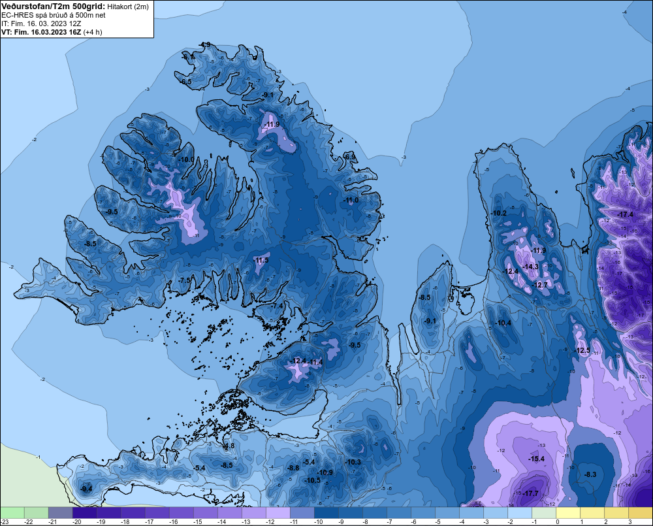Pick the -23 light green legend swatch
This screenshot has width=653, height=526.
coord(12,512)
